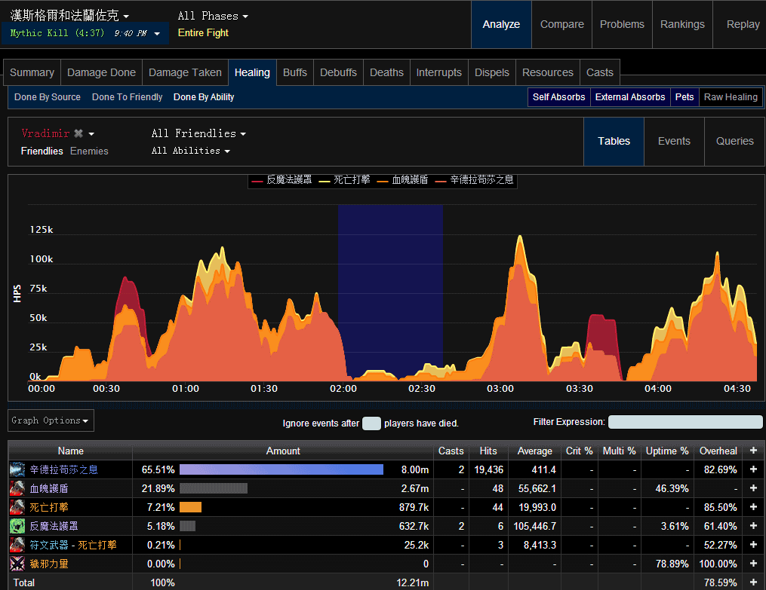The image size is (766, 590).
Task: Sort table by Amount column
Action: tap(283, 451)
